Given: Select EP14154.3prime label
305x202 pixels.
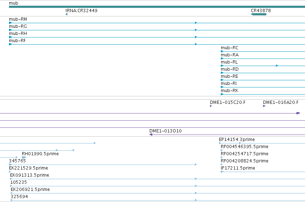Looking at the screenshot, I should click(237, 140).
